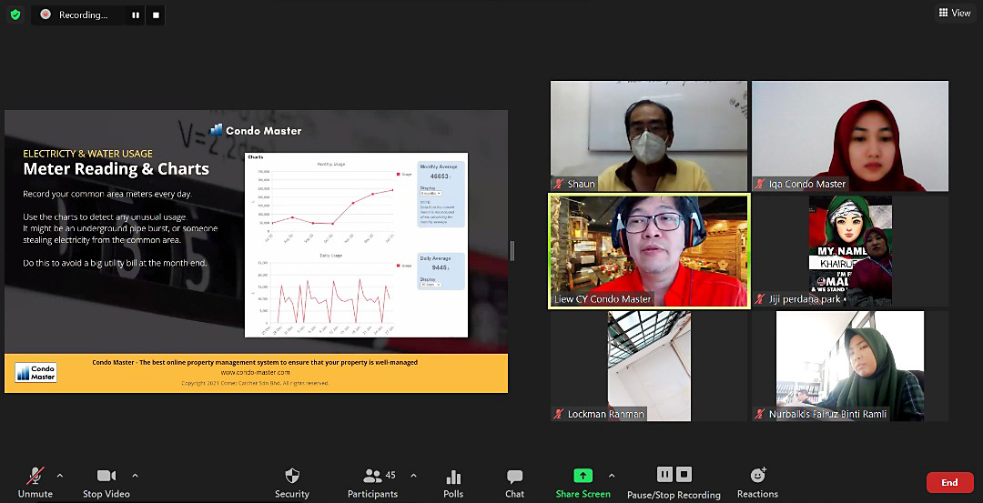This screenshot has height=503, width=983.
Task: Select Liew CY Condo Master video tile
Action: pyautogui.click(x=649, y=251)
